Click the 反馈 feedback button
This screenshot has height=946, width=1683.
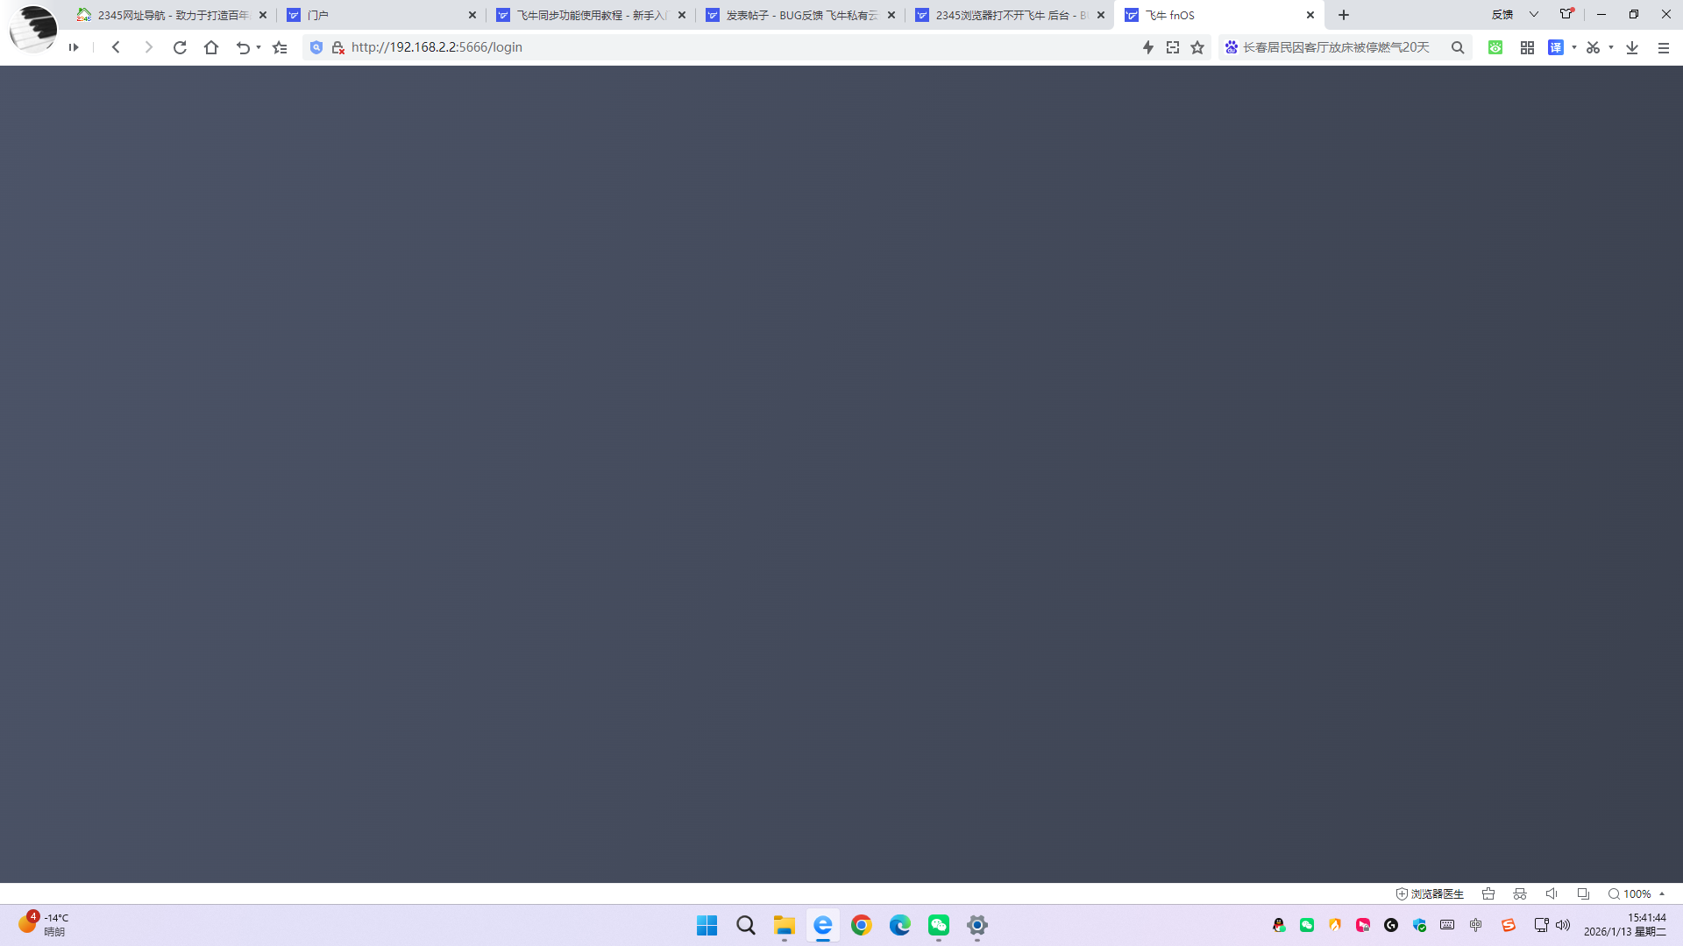1502,15
